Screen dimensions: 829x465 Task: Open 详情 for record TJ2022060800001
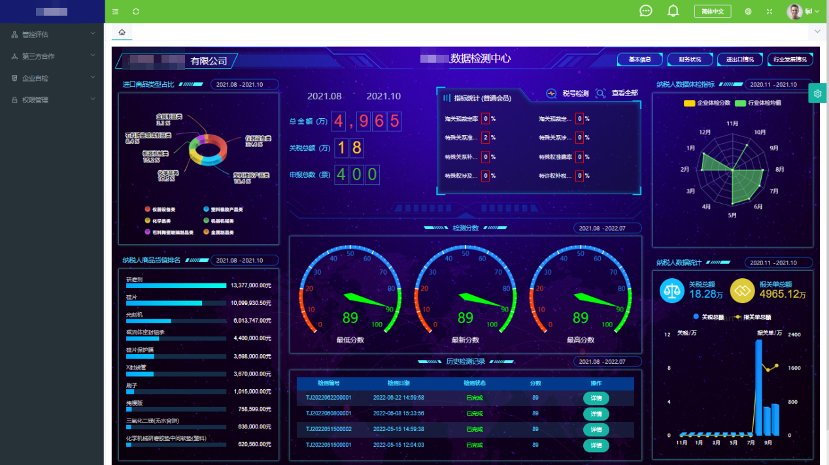pos(596,413)
